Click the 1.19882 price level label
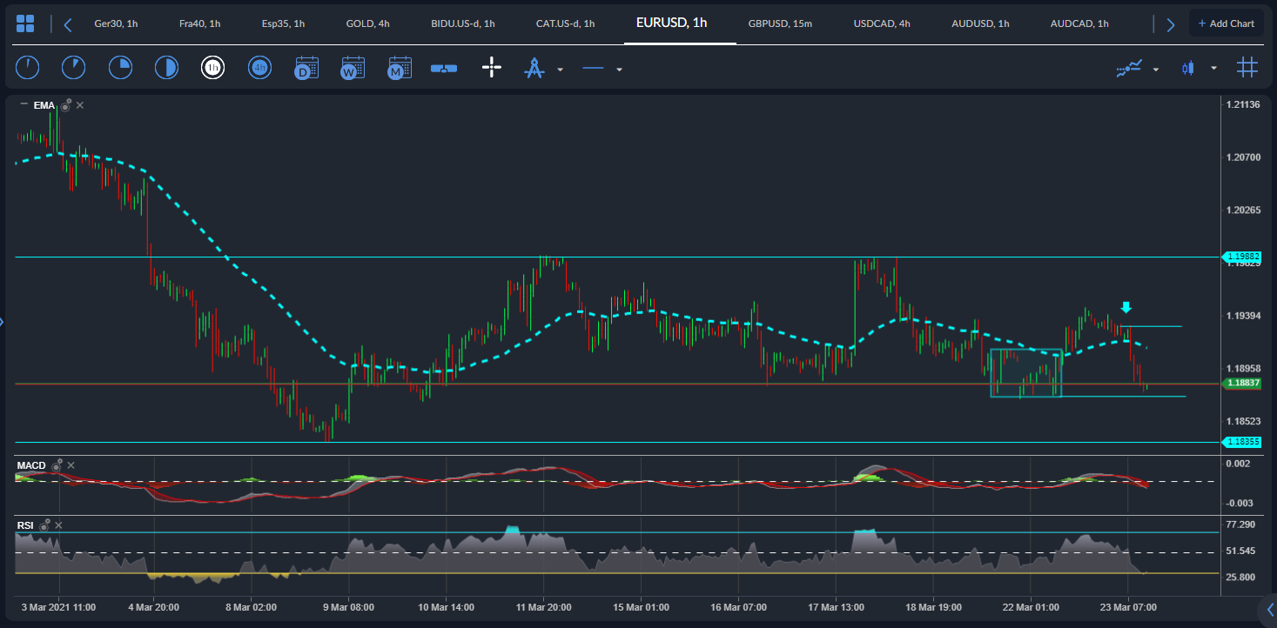Image resolution: width=1277 pixels, height=628 pixels. click(1243, 257)
